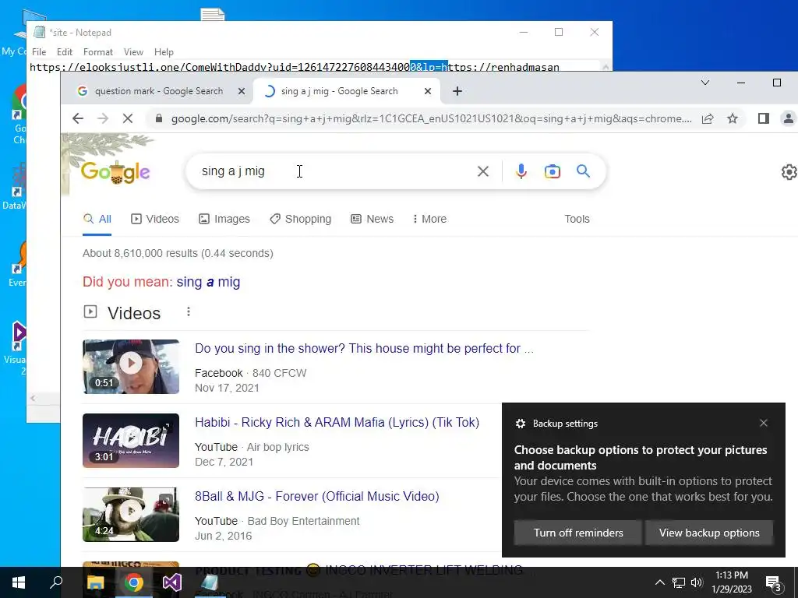Stop loading the page

(128, 118)
